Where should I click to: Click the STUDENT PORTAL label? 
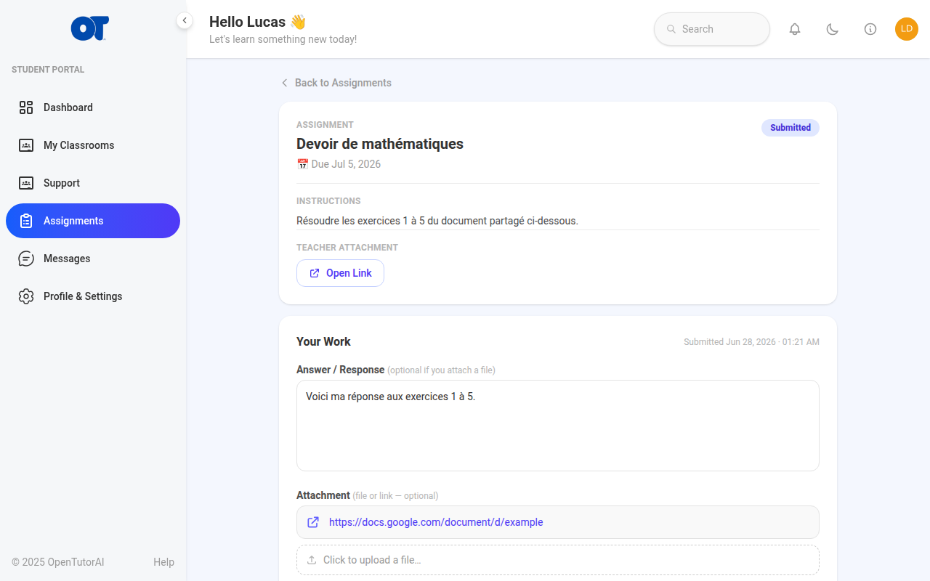click(x=48, y=70)
